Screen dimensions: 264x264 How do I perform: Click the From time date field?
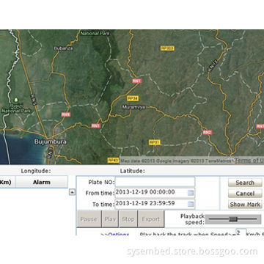point(155,193)
